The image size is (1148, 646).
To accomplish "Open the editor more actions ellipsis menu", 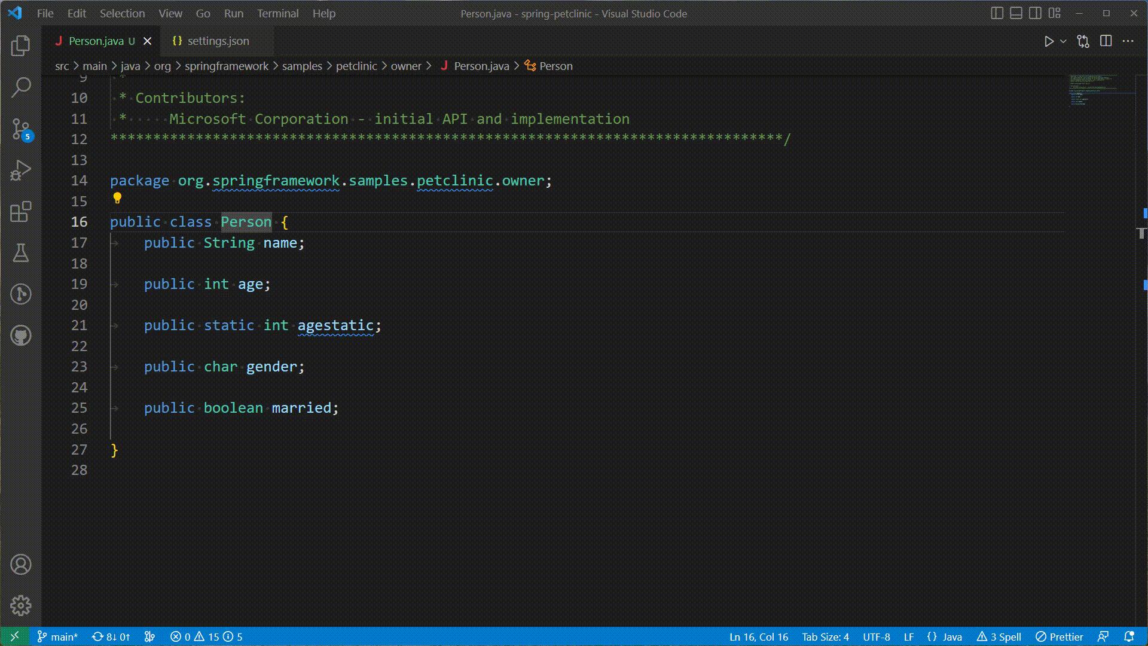I will [1129, 41].
